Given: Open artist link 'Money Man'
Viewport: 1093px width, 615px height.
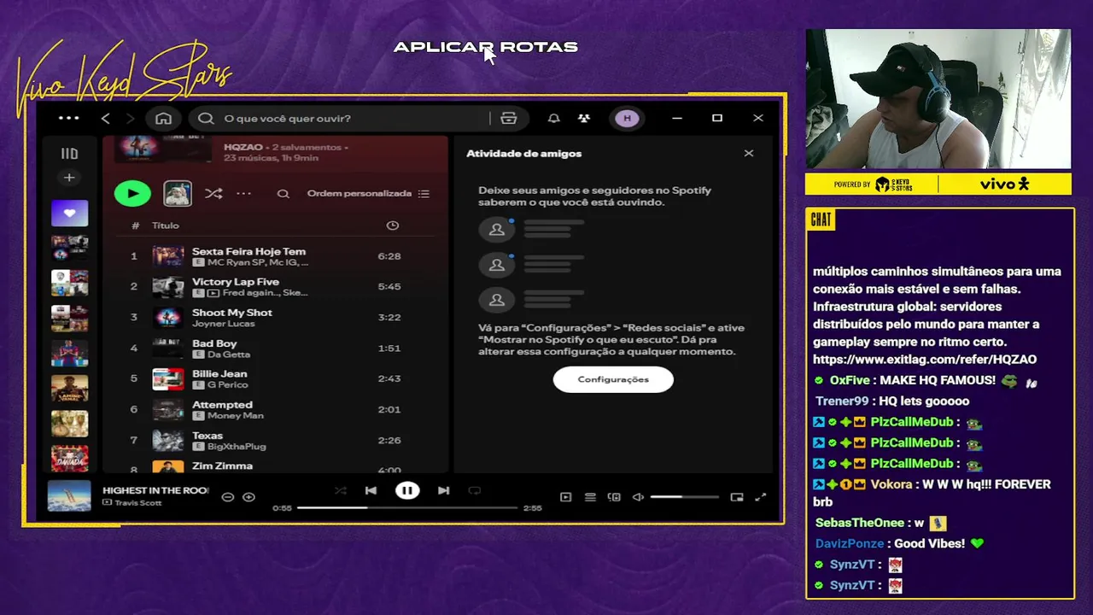Looking at the screenshot, I should [x=236, y=416].
